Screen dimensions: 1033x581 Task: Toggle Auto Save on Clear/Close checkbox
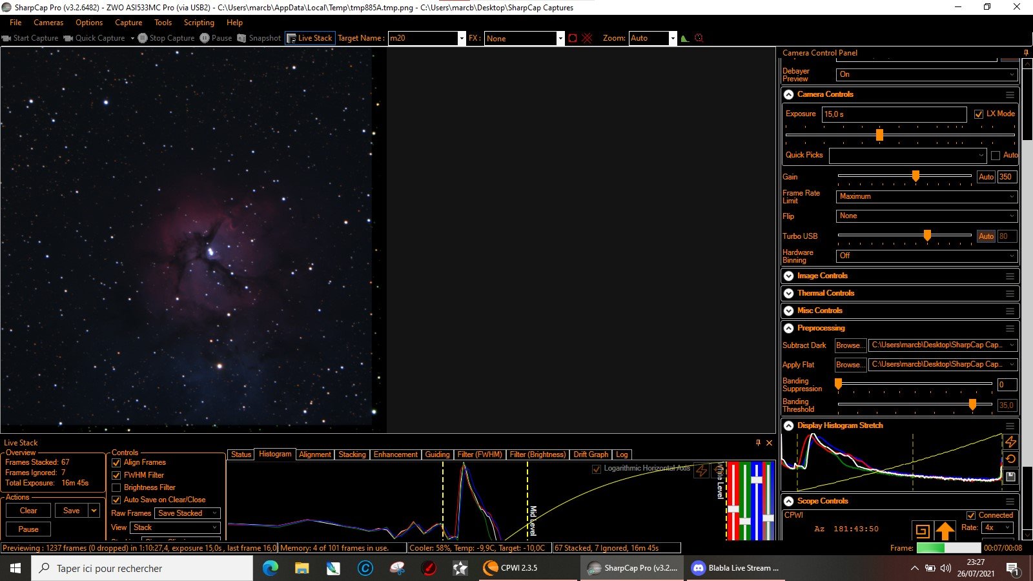coord(116,500)
